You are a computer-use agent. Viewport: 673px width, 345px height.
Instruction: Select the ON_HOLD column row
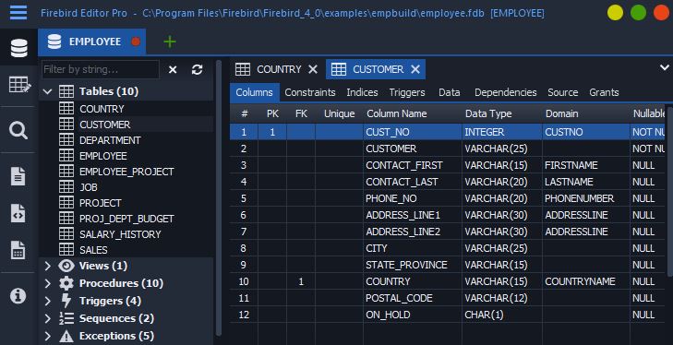(447, 315)
